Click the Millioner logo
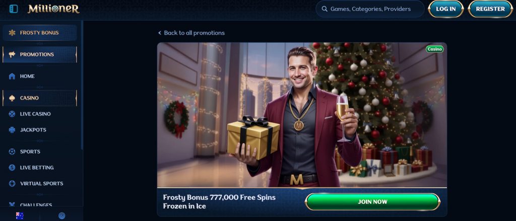The width and height of the screenshot is (516, 221). pyautogui.click(x=53, y=9)
